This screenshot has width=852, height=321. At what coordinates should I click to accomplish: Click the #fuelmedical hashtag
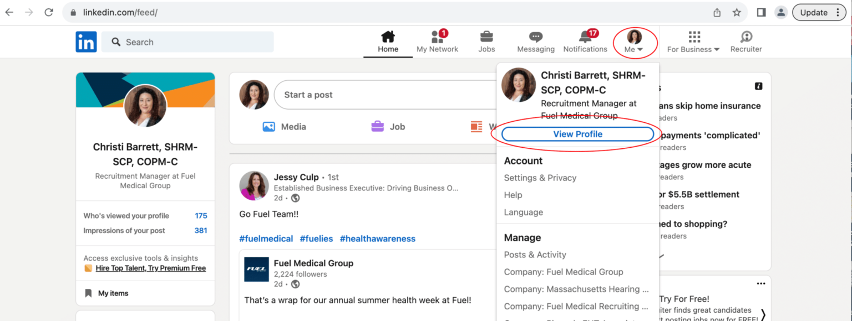(266, 239)
